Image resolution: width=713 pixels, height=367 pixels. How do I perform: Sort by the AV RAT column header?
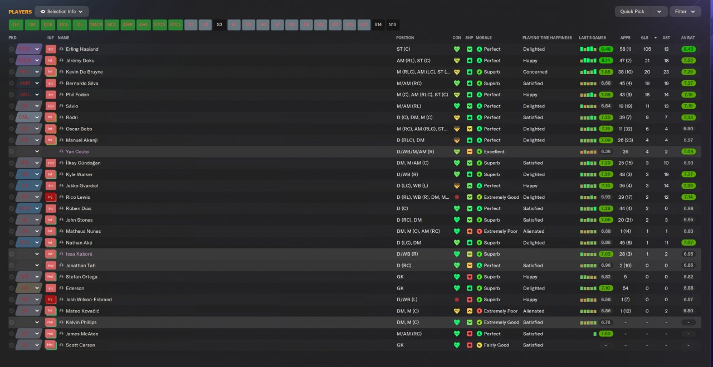[688, 38]
